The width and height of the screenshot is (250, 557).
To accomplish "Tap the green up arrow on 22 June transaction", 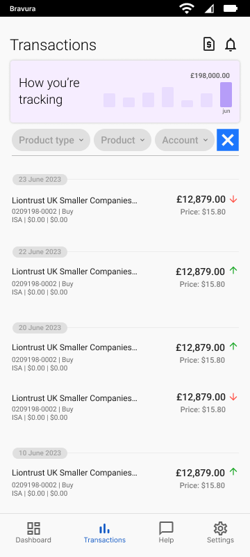I will coord(233,271).
